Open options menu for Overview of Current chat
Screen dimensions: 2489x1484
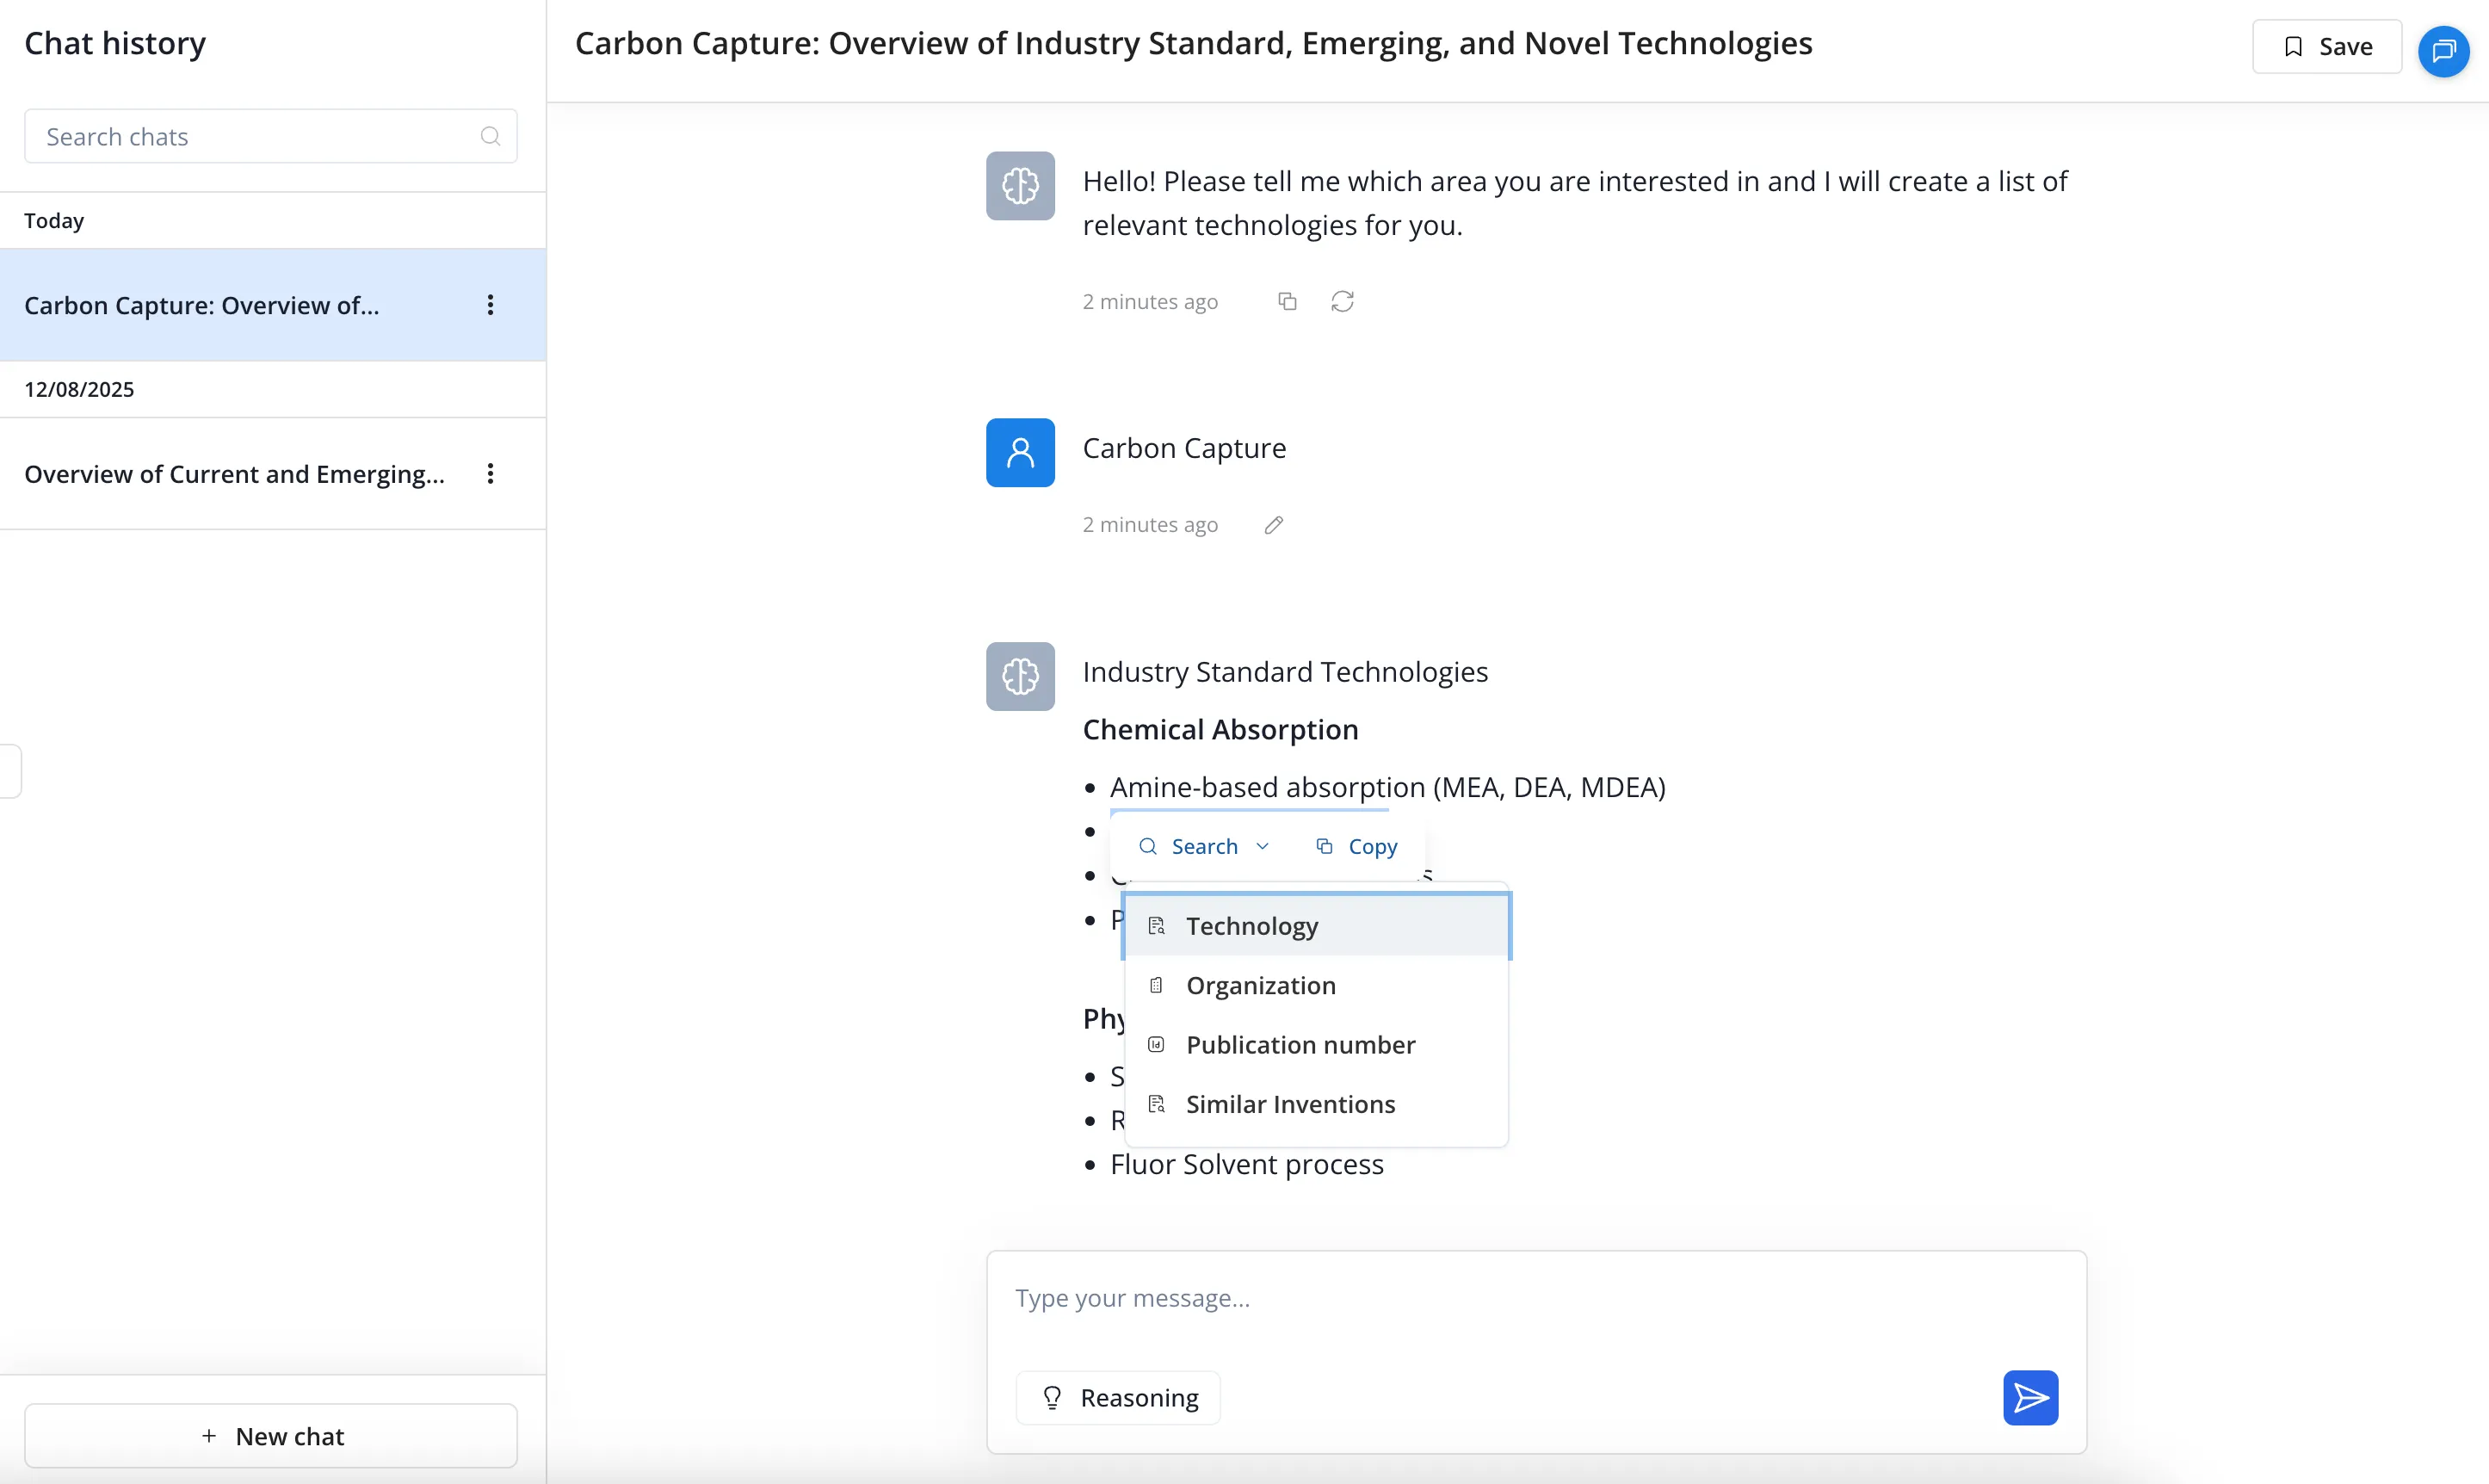click(x=490, y=474)
